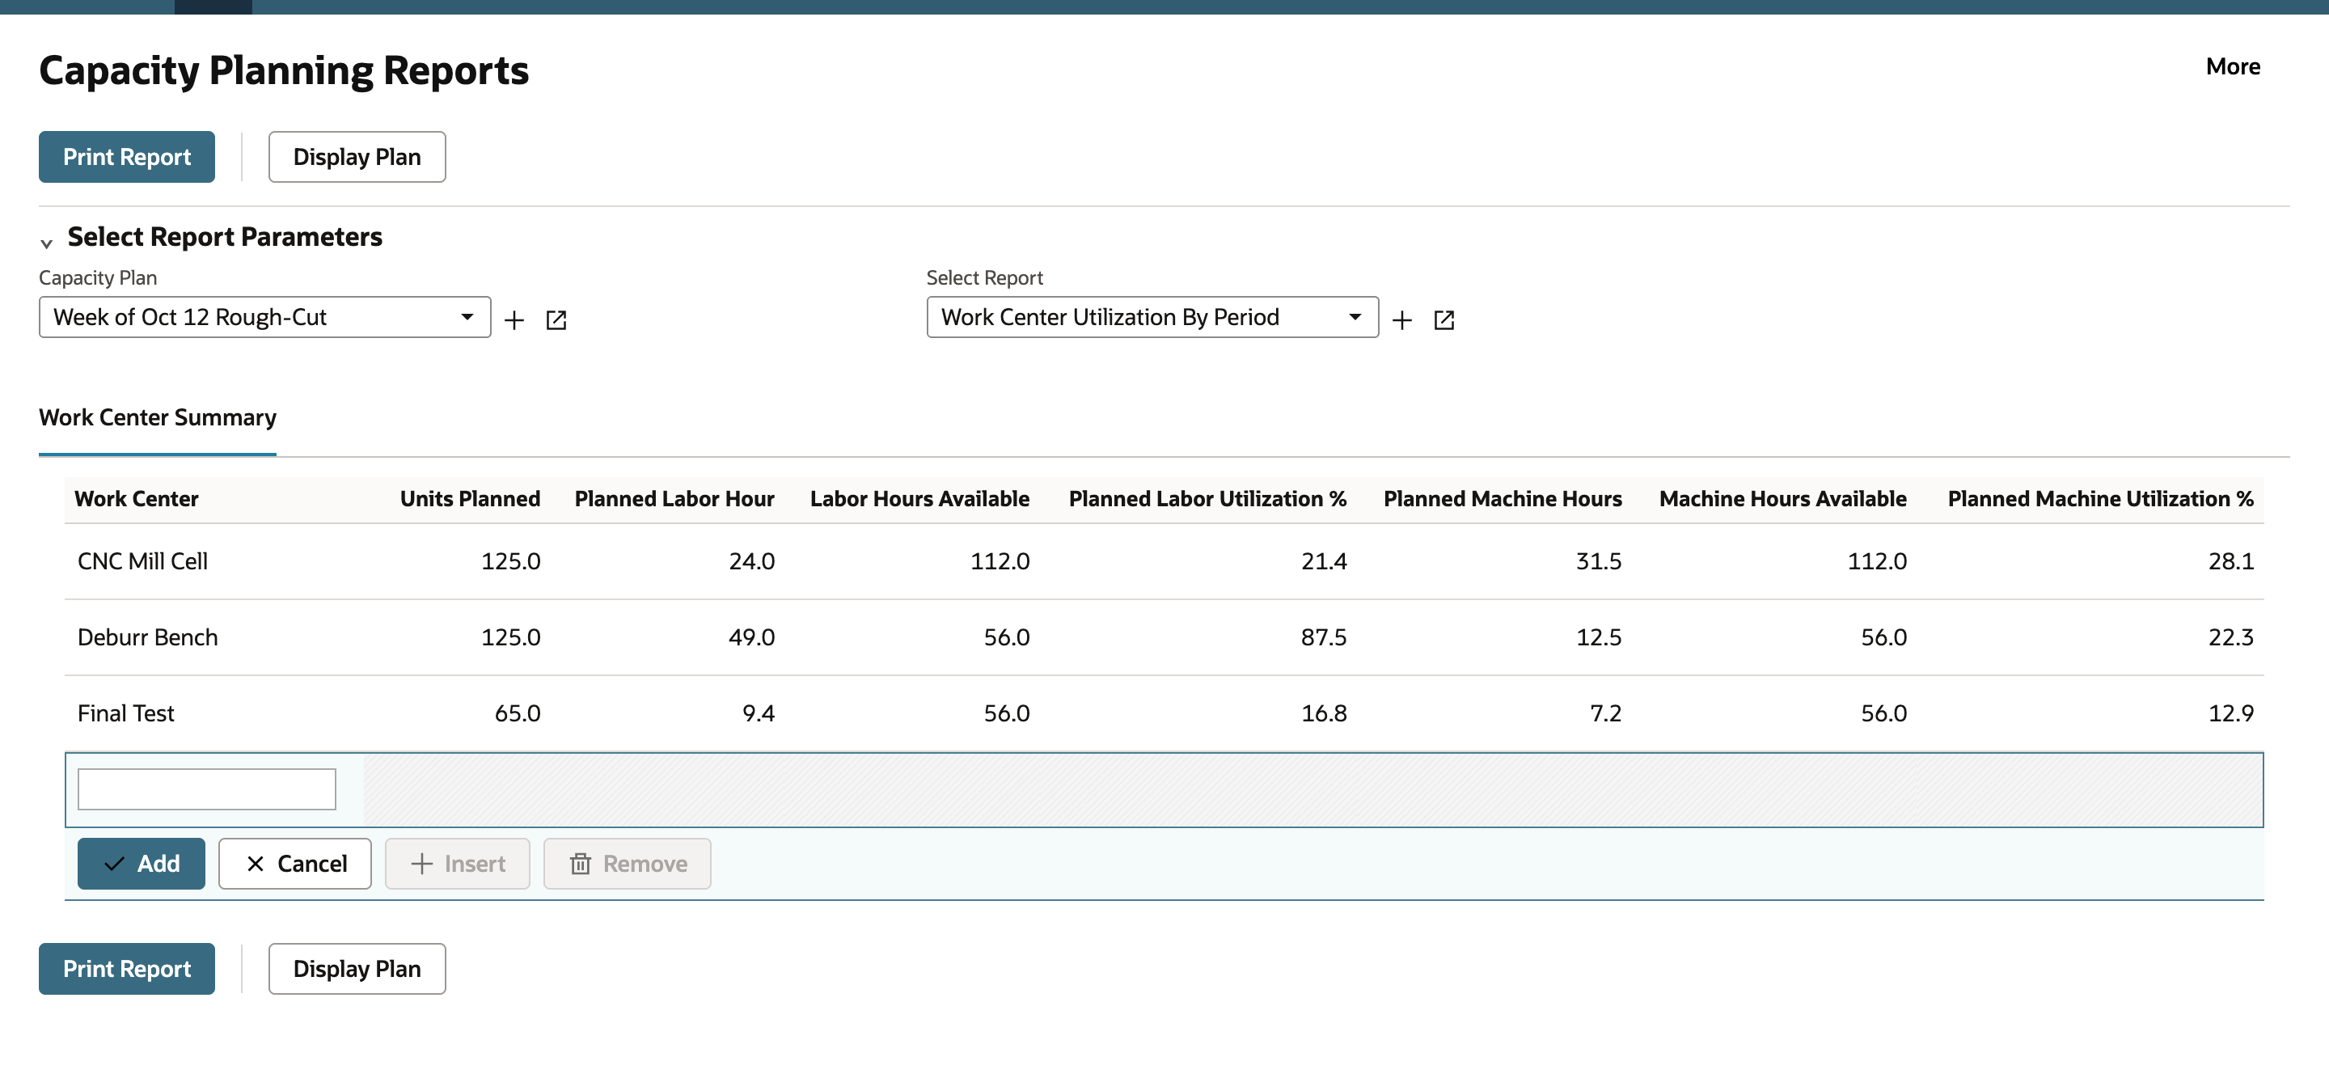Click Final Test planned machine hours 7.2
Screen dimensions: 2329x1074
click(1606, 713)
